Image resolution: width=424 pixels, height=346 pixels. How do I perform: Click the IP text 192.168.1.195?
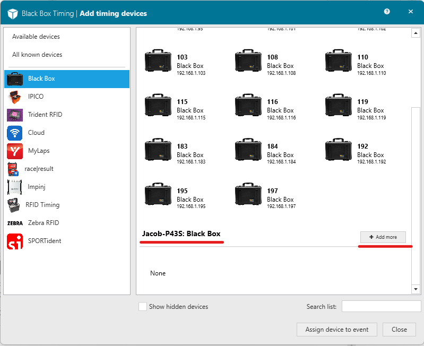point(191,206)
